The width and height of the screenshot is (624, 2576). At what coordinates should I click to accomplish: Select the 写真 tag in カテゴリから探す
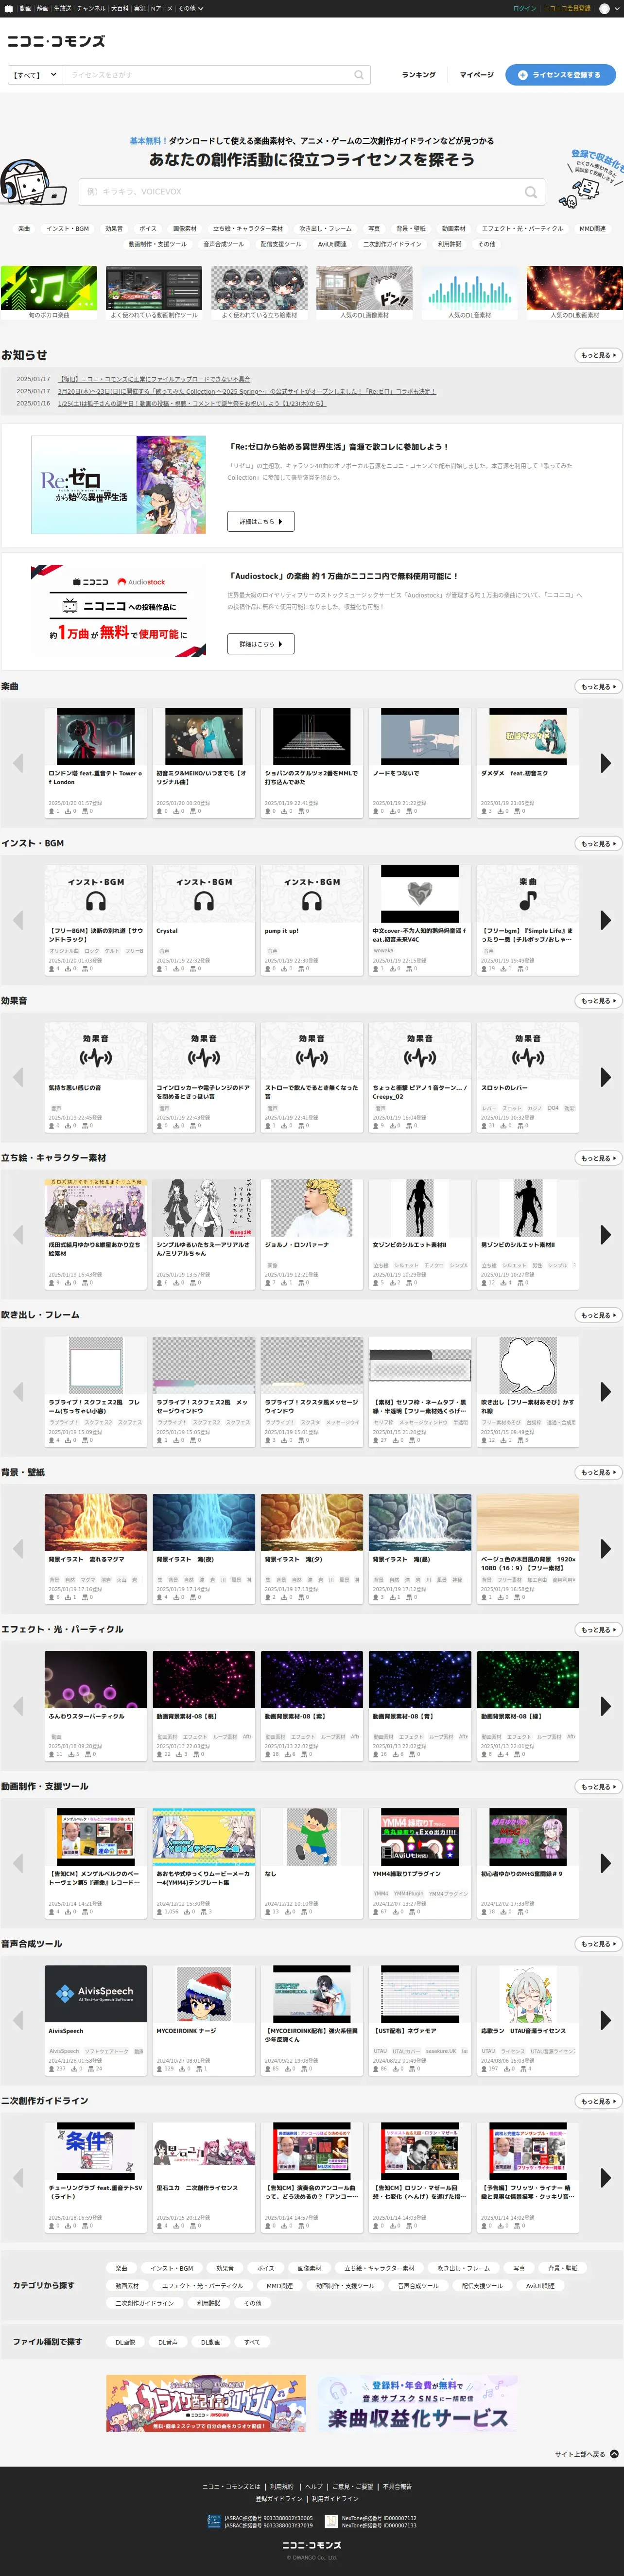518,2268
